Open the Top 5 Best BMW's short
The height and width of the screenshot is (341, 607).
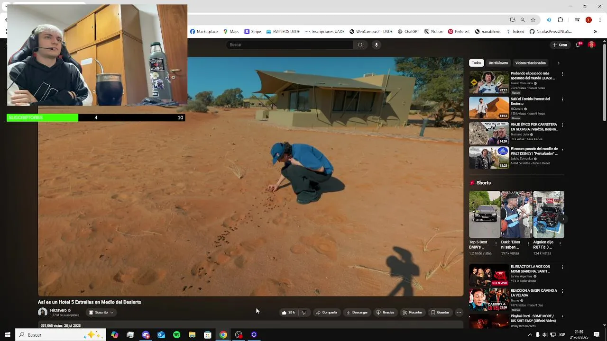(484, 215)
